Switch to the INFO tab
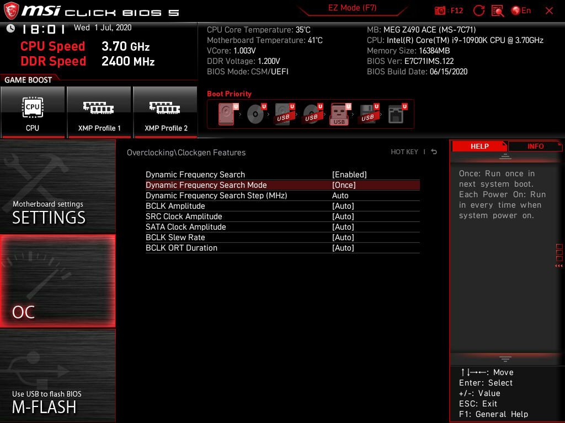565x423 pixels. 535,146
